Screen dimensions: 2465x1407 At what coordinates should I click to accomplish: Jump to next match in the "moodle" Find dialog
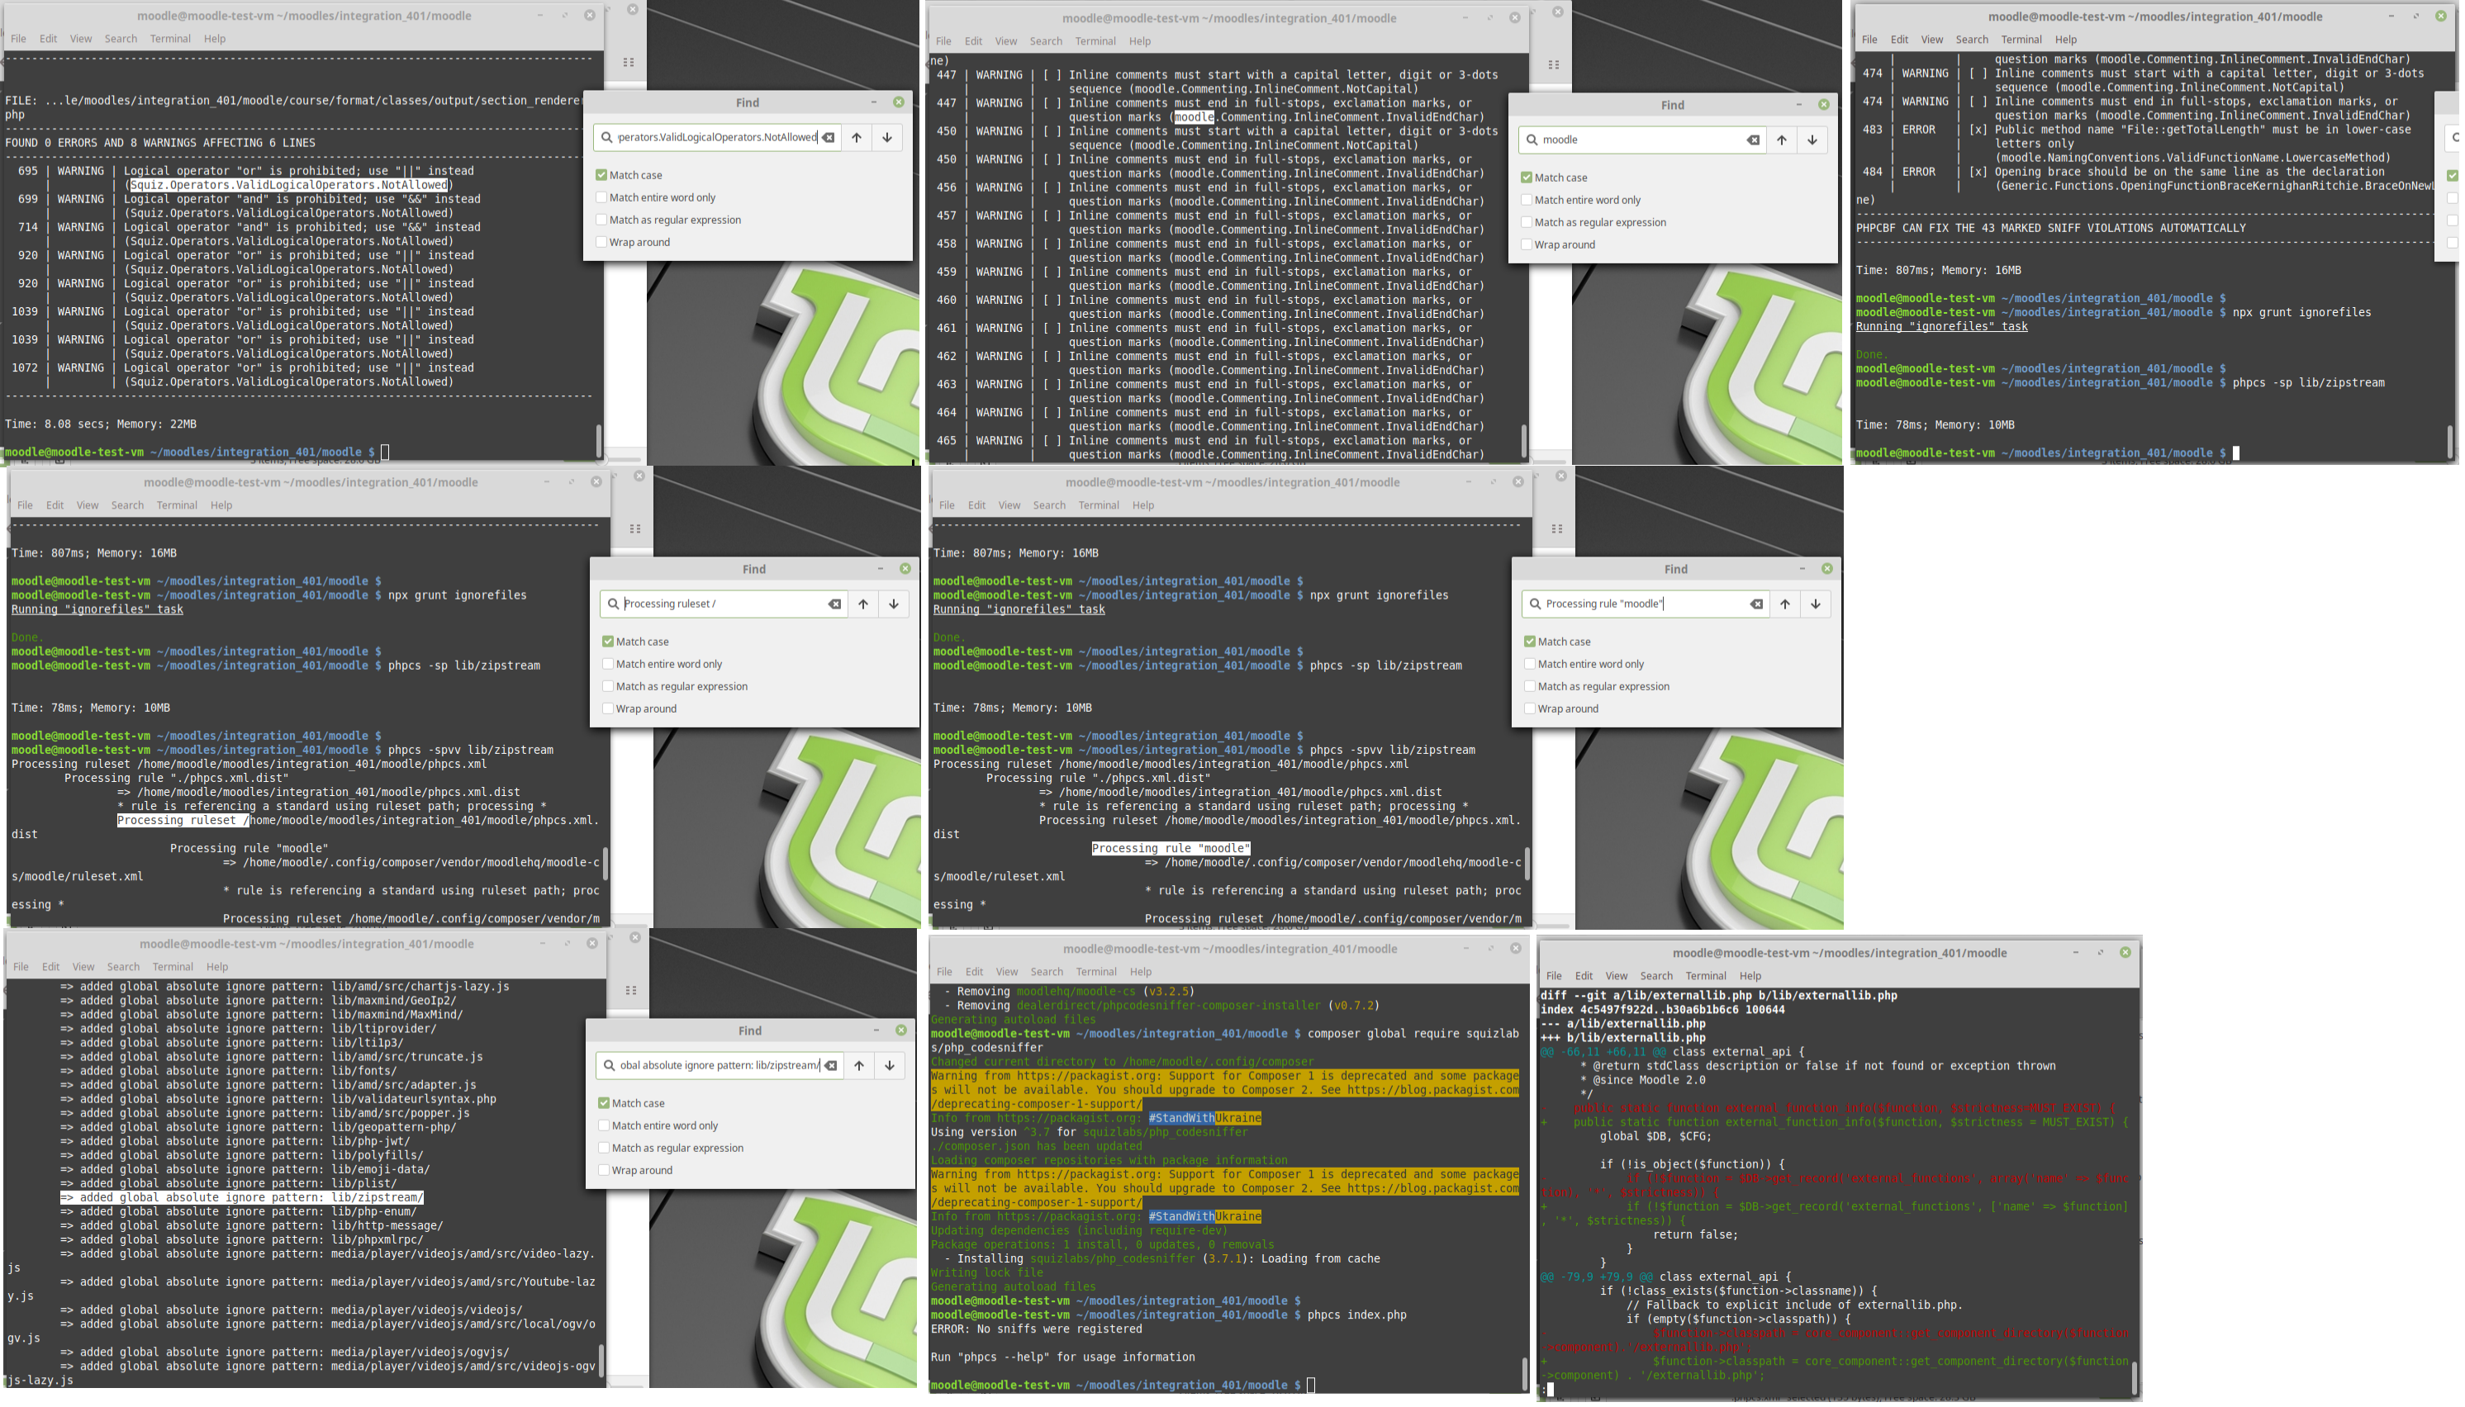1812,140
